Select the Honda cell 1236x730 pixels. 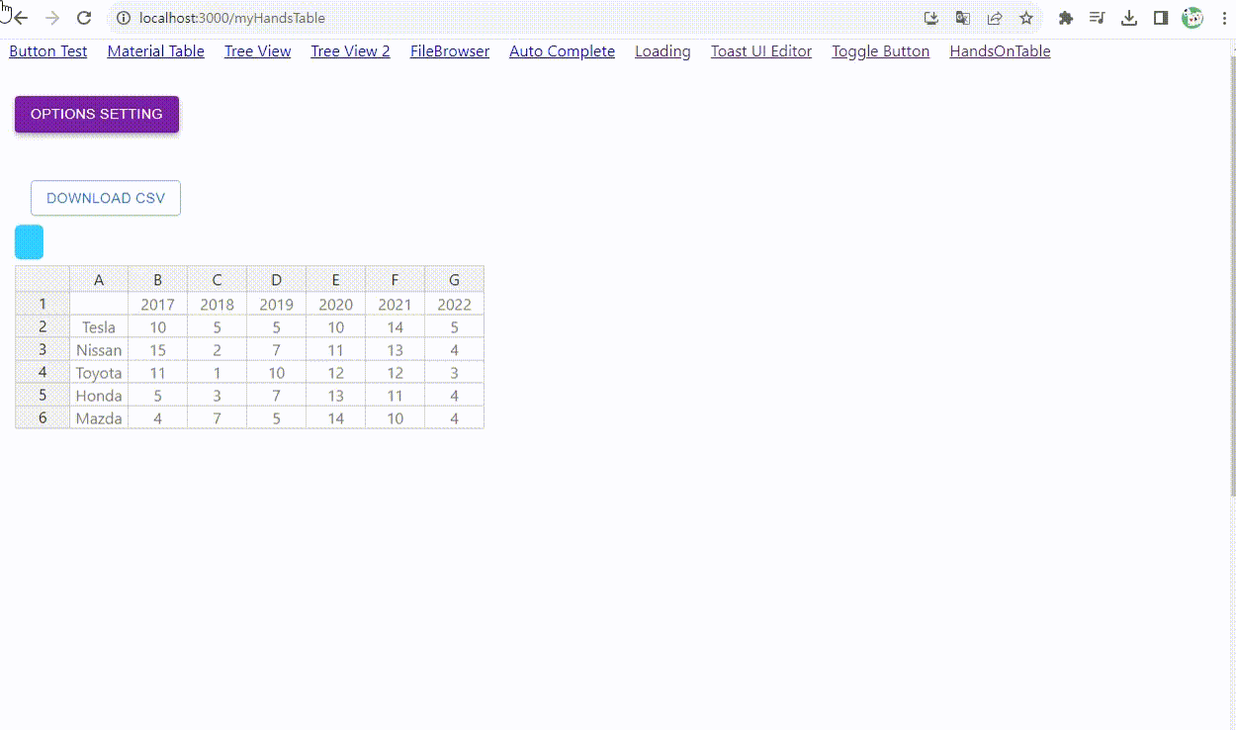(99, 396)
